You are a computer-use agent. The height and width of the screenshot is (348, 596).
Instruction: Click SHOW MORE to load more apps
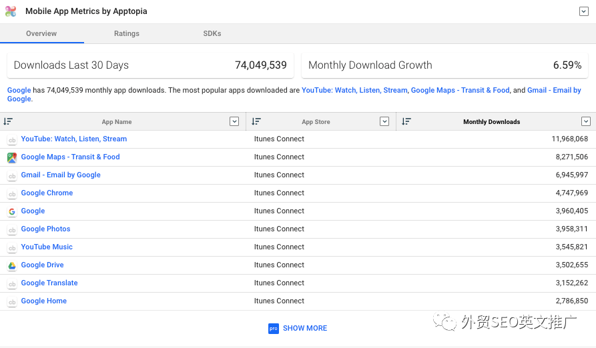click(305, 328)
